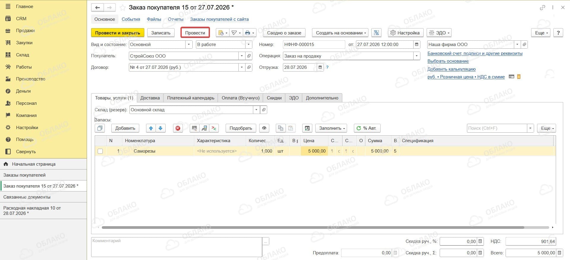Click help question mark button in toolbar
Viewport: 570px width, 260px height.
(x=558, y=33)
